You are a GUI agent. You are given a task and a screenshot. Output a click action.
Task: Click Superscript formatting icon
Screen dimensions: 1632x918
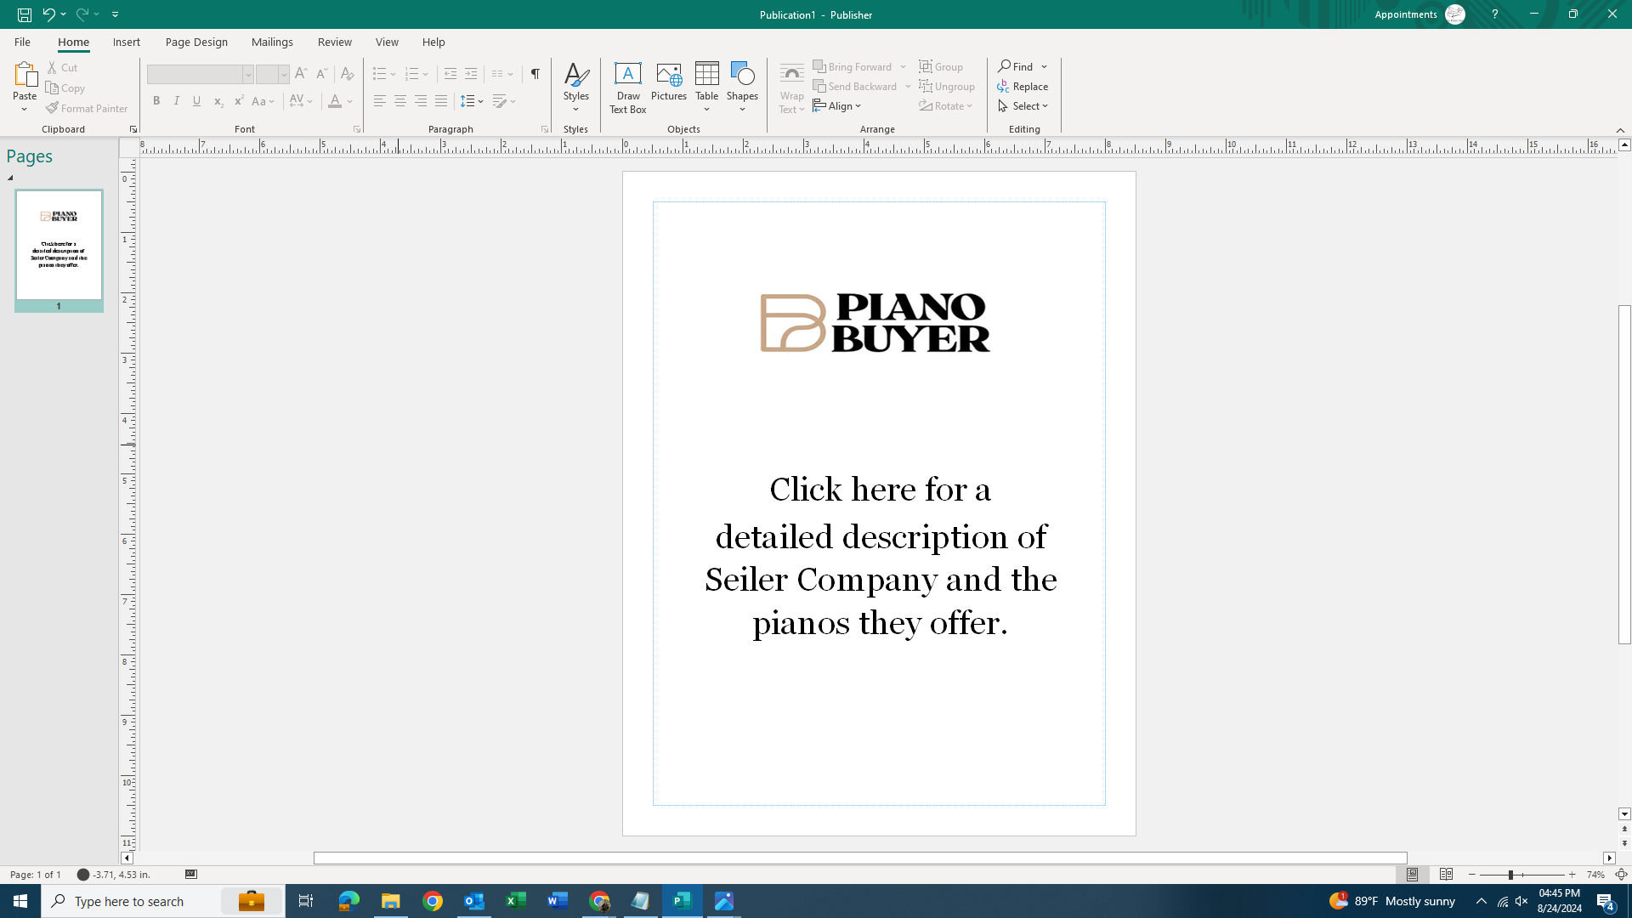239,101
